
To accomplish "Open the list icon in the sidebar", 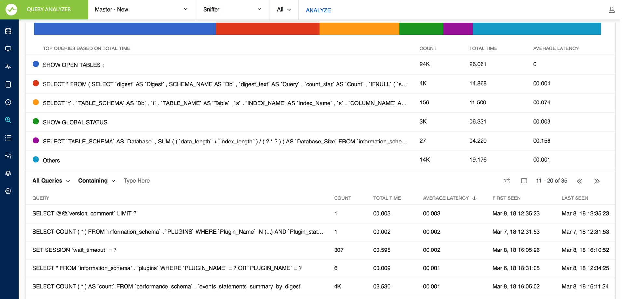I will [8, 138].
